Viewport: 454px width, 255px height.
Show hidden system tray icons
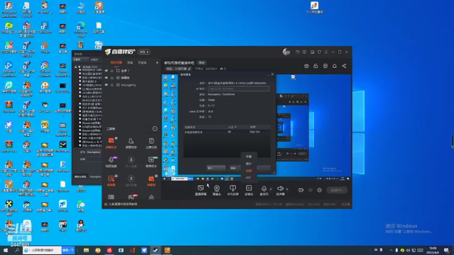coord(390,250)
